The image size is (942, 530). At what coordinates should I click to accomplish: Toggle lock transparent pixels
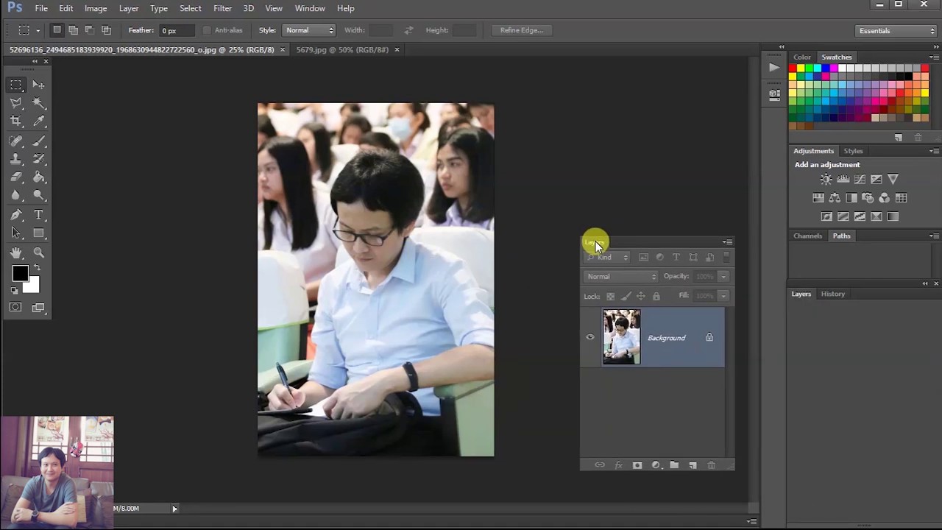[x=610, y=296]
